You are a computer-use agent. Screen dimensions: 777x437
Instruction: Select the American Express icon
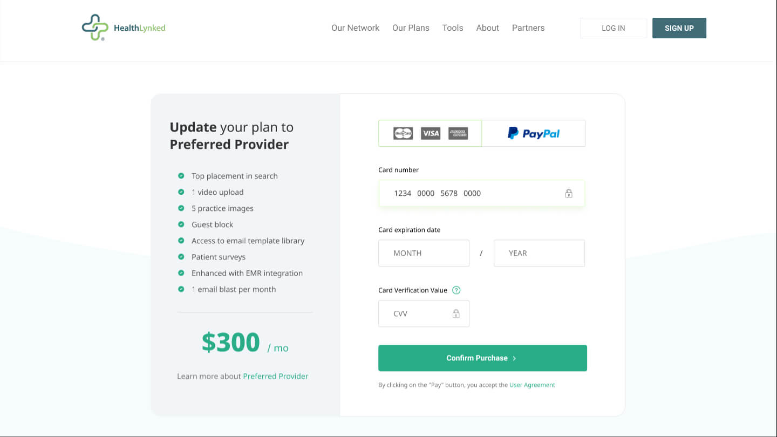(458, 133)
